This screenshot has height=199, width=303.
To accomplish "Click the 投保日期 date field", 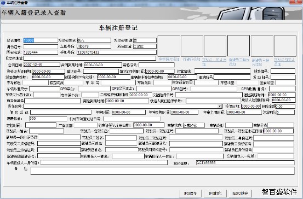I will [250, 106].
